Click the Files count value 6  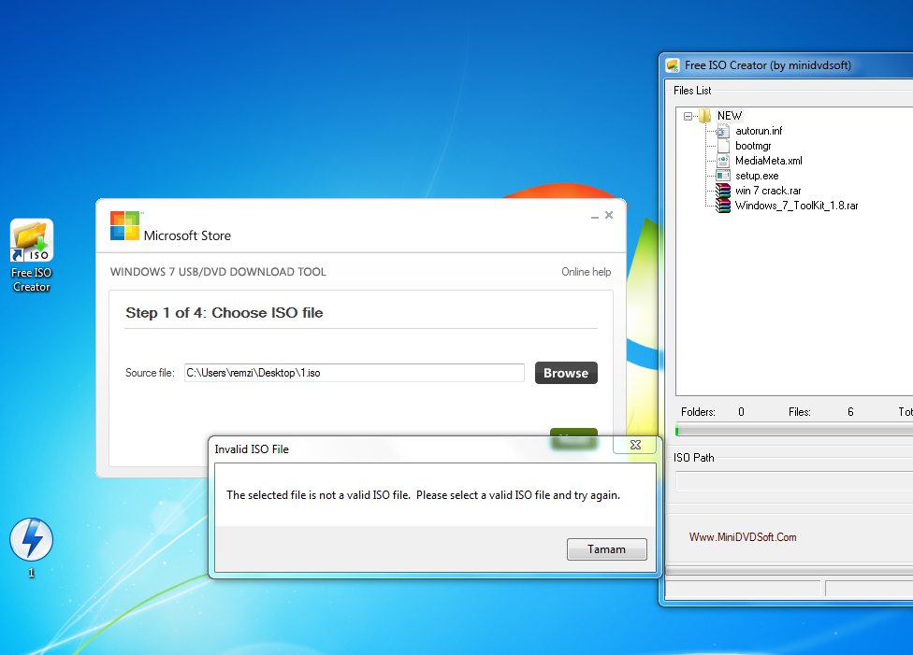pyautogui.click(x=850, y=412)
